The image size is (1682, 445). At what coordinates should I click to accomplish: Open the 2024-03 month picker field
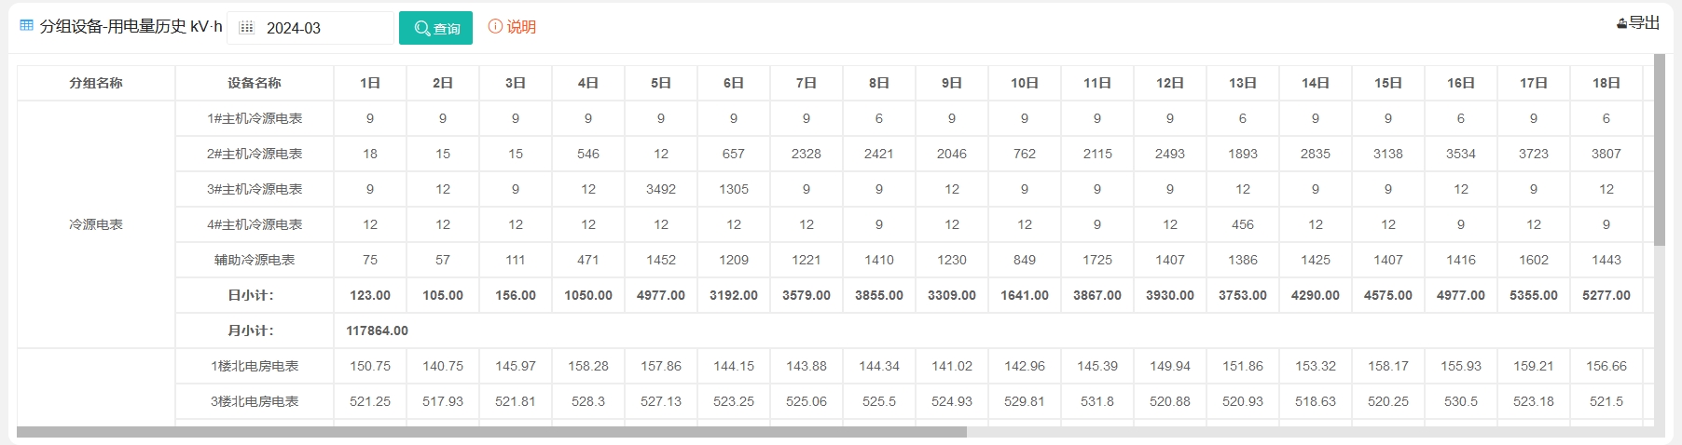[x=311, y=28]
